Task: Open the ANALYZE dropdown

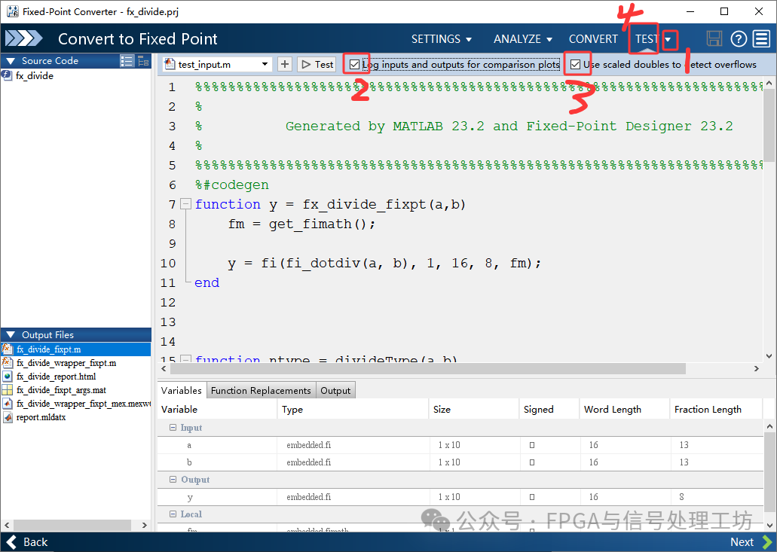Action: click(x=523, y=38)
